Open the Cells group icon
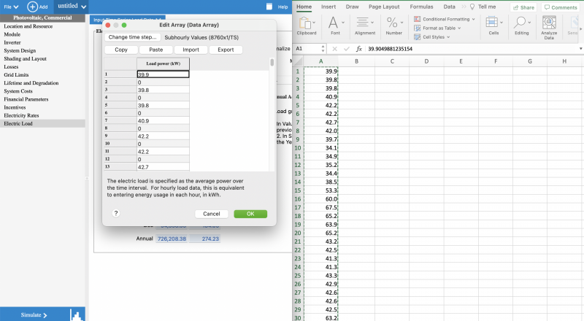 [x=494, y=24]
